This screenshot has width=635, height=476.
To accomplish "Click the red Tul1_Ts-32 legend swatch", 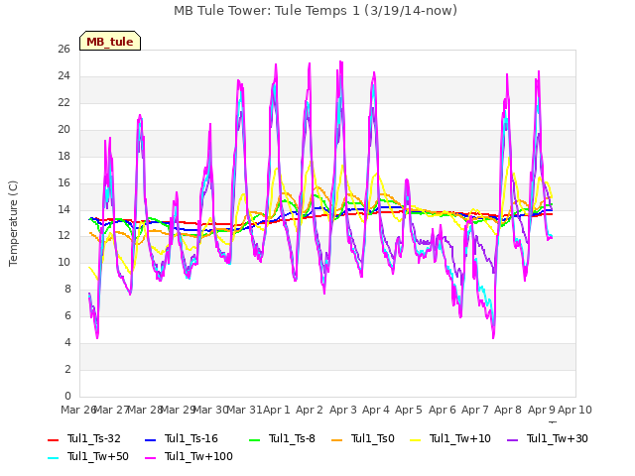I will tap(53, 439).
